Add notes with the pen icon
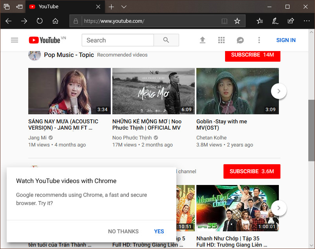Viewport: 315px width, 249px height. 275,21
